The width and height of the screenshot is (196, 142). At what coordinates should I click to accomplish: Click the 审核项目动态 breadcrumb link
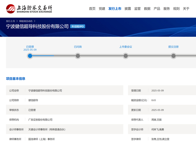pyautogui.click(x=26, y=21)
